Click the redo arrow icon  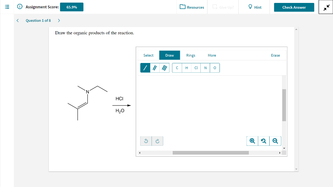[157, 141]
